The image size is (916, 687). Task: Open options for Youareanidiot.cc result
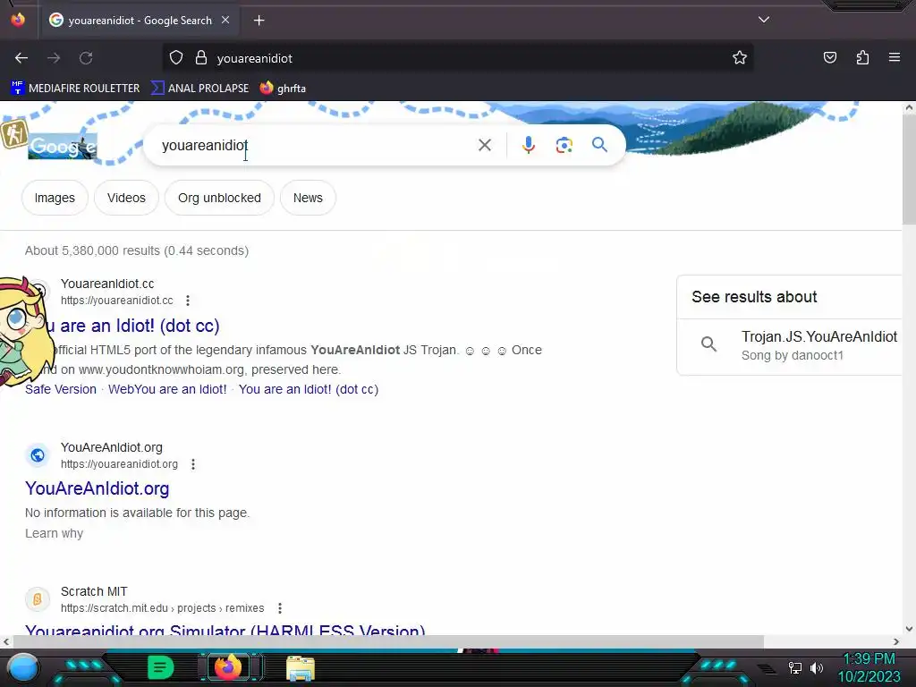(188, 301)
